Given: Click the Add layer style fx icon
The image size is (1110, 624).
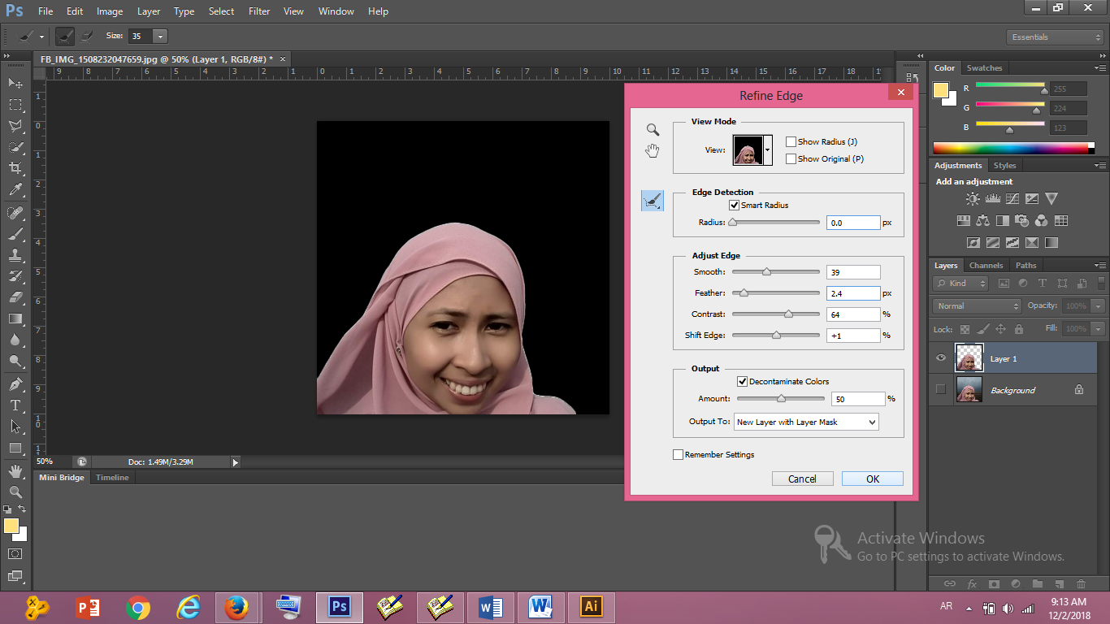Looking at the screenshot, I should coord(973,583).
